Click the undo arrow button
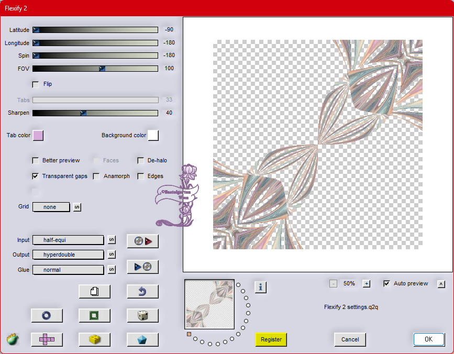454x354 pixels. pyautogui.click(x=142, y=291)
